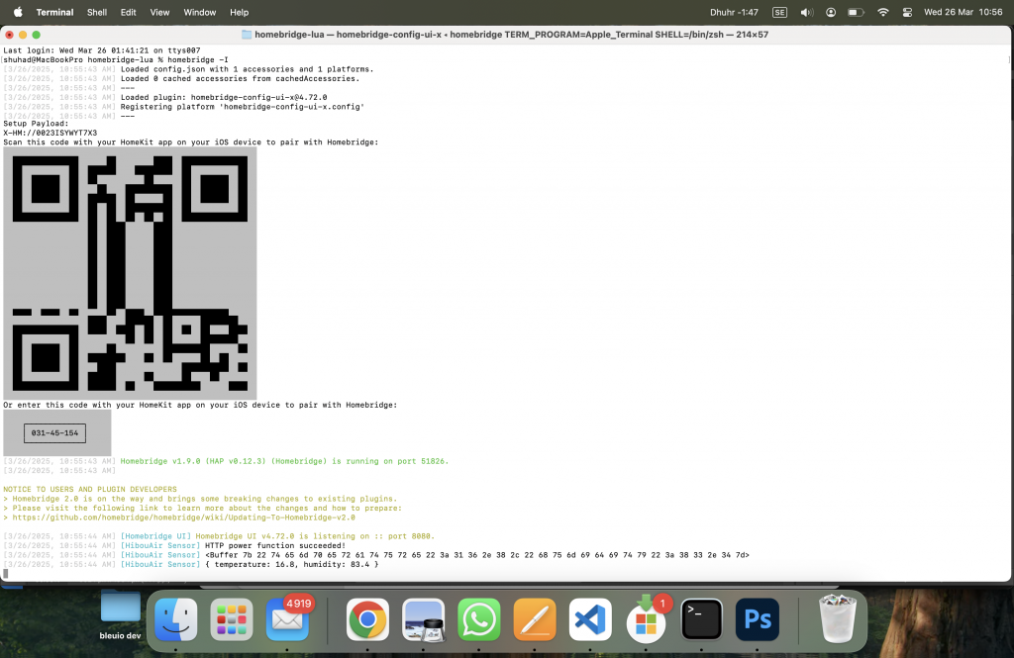
Task: Click the Terminal window title text
Action: pos(512,35)
